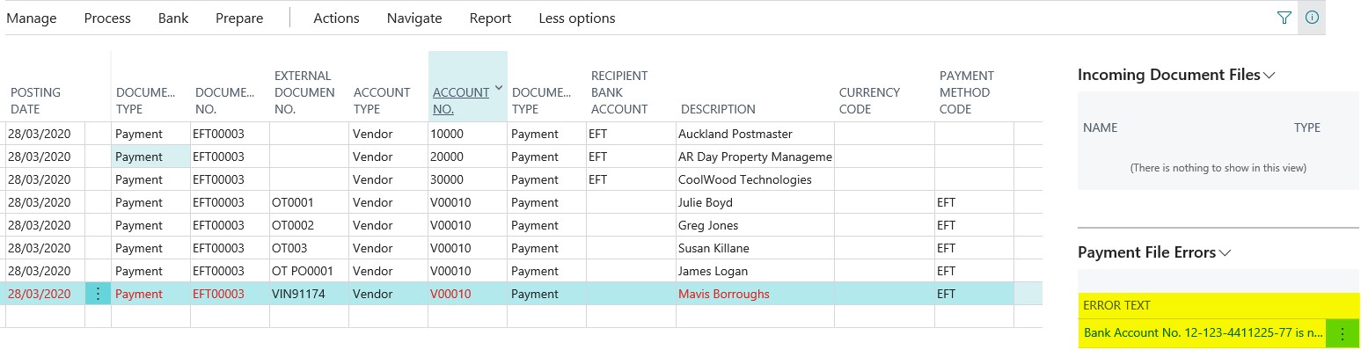1361x350 pixels.
Task: Open the Report menu
Action: 490,18
